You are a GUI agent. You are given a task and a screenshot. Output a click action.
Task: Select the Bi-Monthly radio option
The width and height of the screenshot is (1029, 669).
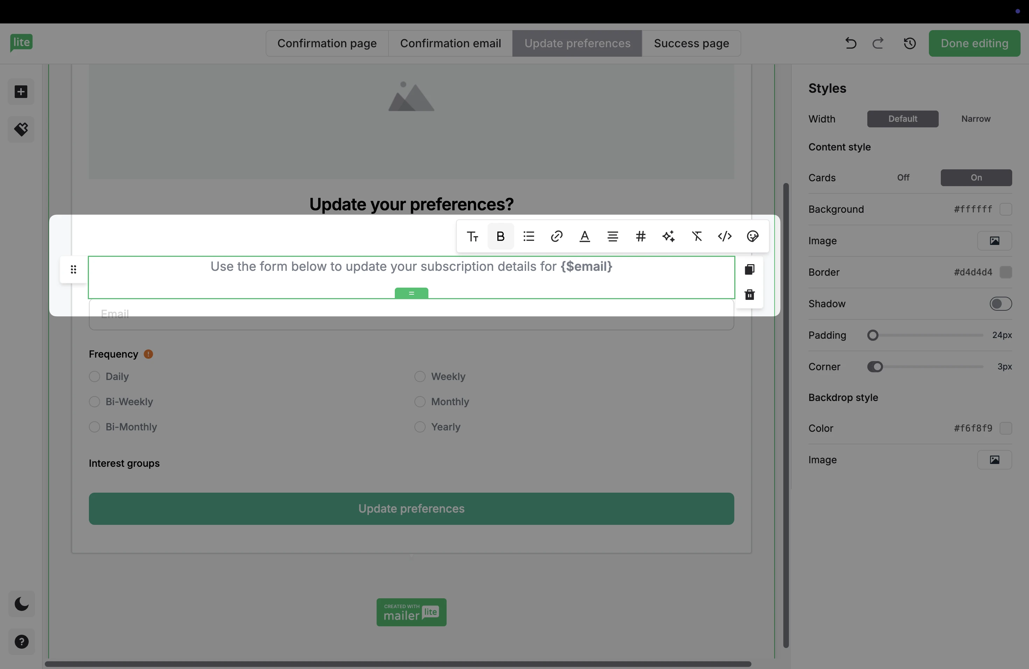pos(94,427)
